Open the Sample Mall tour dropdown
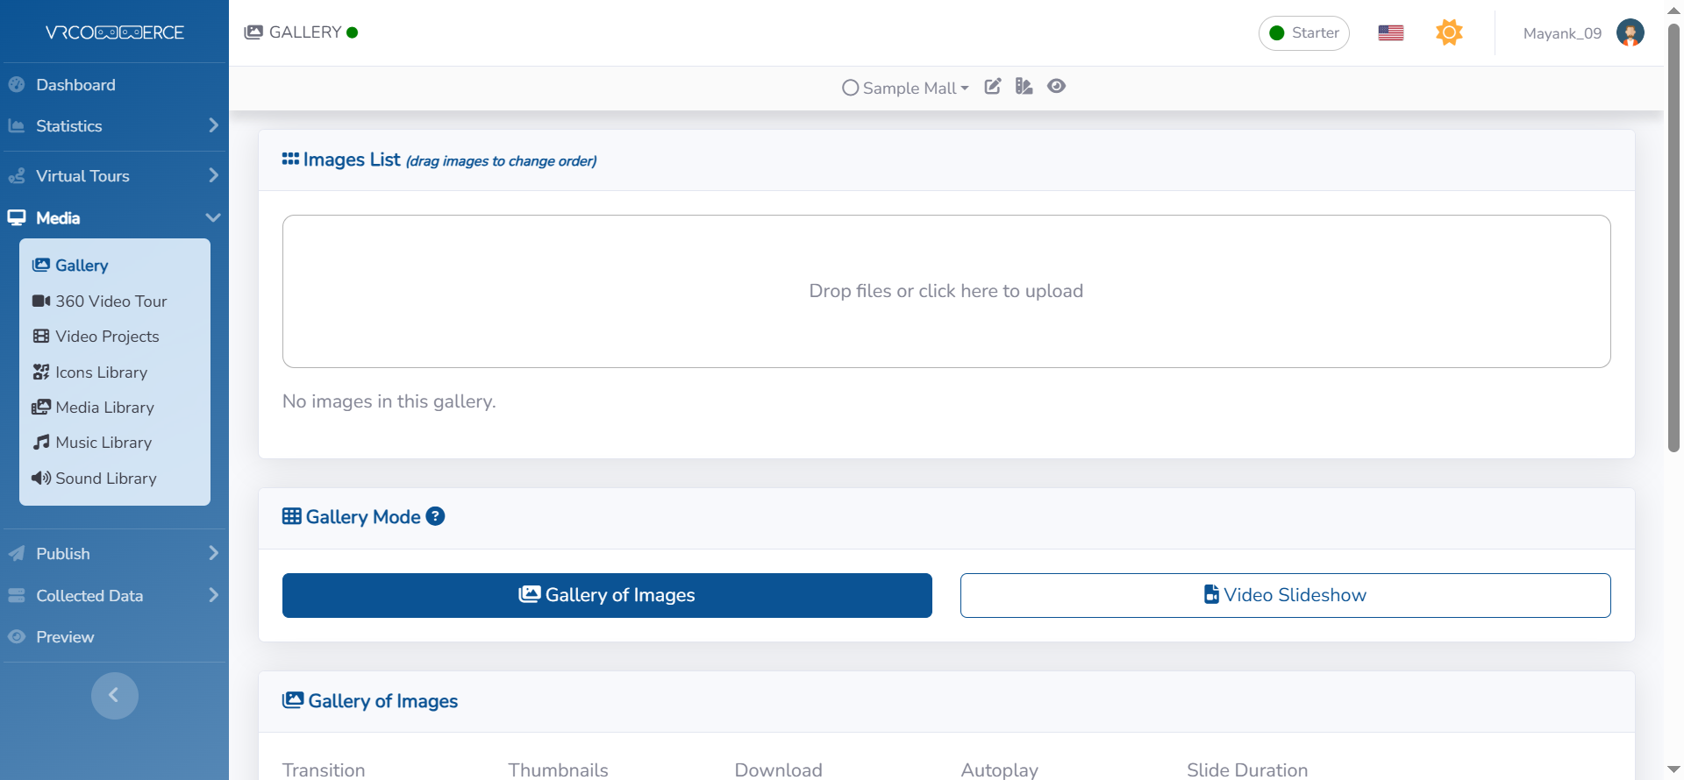This screenshot has width=1684, height=780. [x=905, y=88]
